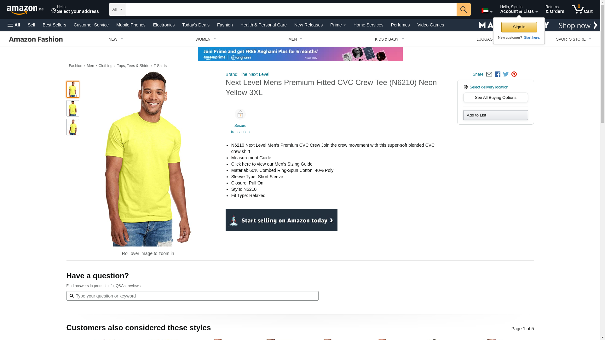Click the yellow Sign in button
Image resolution: width=605 pixels, height=340 pixels.
[x=519, y=27]
